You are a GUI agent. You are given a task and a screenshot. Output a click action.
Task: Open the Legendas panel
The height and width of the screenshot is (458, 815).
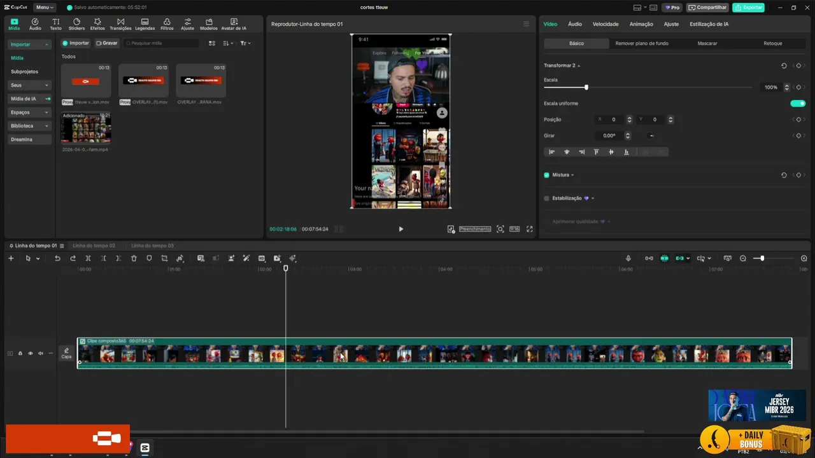pyautogui.click(x=145, y=24)
